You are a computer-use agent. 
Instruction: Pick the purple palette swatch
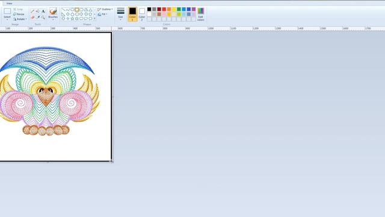click(x=194, y=10)
